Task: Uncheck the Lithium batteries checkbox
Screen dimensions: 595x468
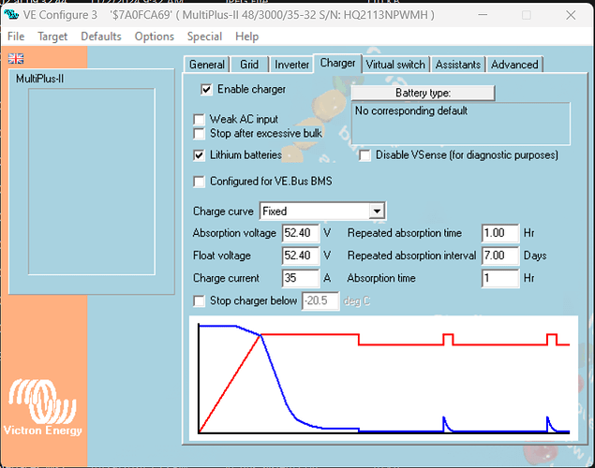Action: click(199, 155)
